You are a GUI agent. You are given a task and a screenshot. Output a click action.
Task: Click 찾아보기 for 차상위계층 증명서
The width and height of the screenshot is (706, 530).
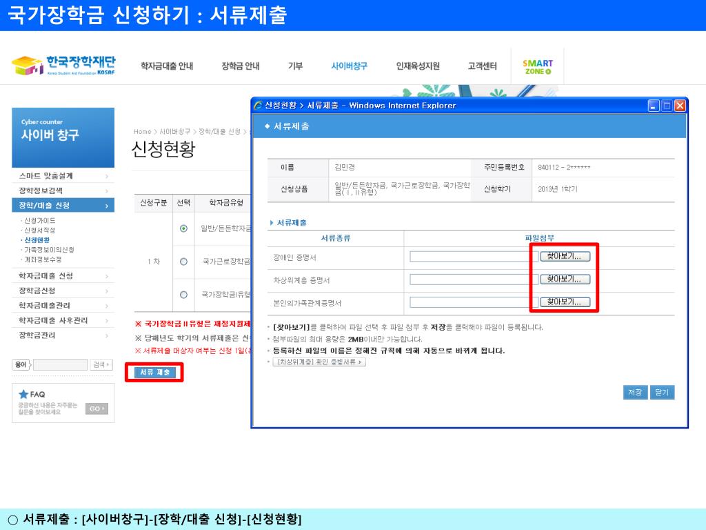click(x=565, y=279)
